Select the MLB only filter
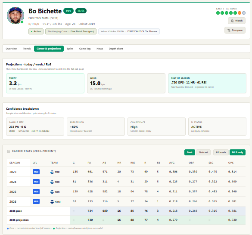Viewport: 252px width, 235px height. point(237,152)
